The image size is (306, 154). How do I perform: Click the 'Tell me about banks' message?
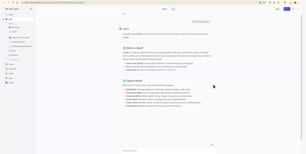[201, 22]
